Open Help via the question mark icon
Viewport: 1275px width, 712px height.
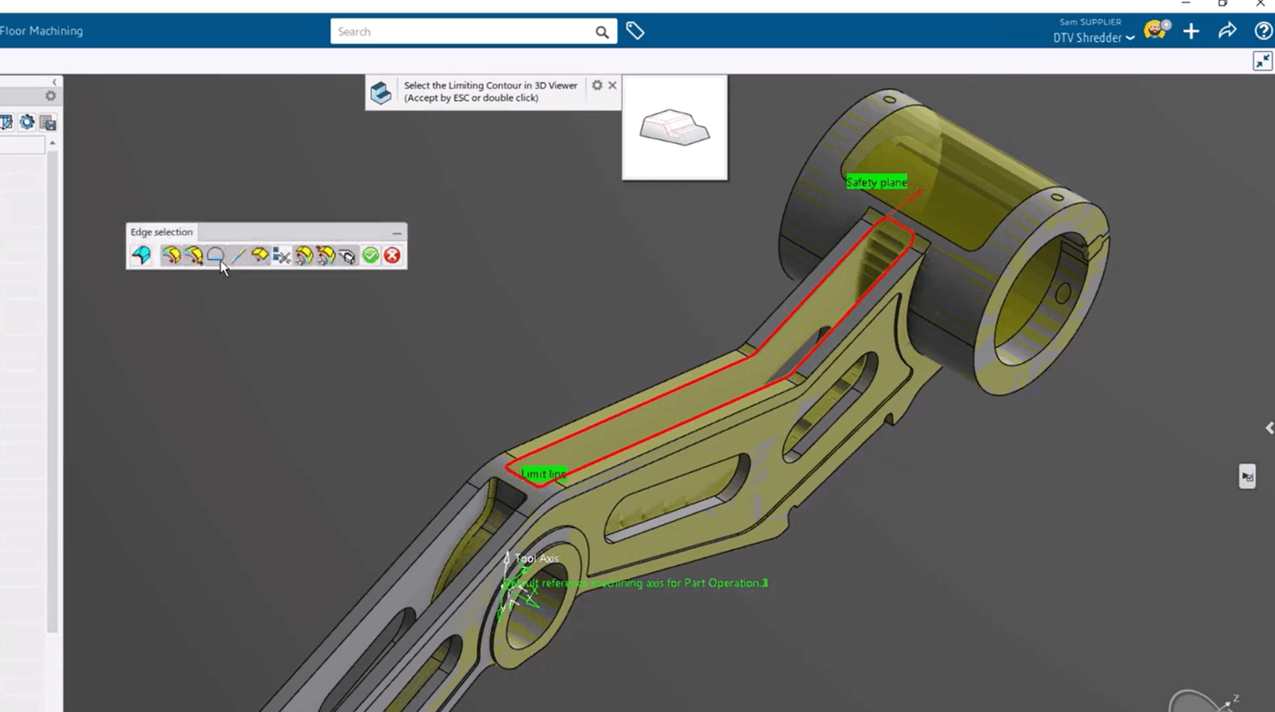tap(1263, 30)
